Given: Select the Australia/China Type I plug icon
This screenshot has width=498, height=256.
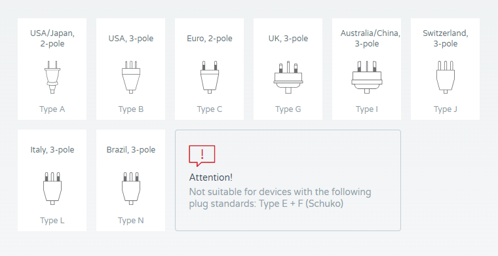Looking at the screenshot, I should (367, 77).
